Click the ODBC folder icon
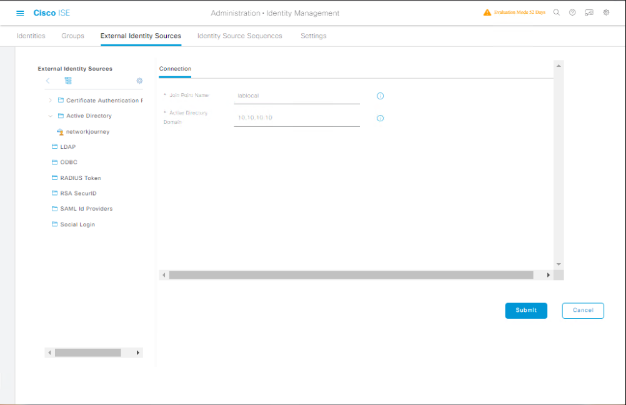 [x=55, y=162]
